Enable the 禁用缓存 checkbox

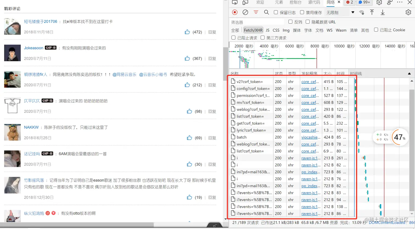tap(302, 12)
